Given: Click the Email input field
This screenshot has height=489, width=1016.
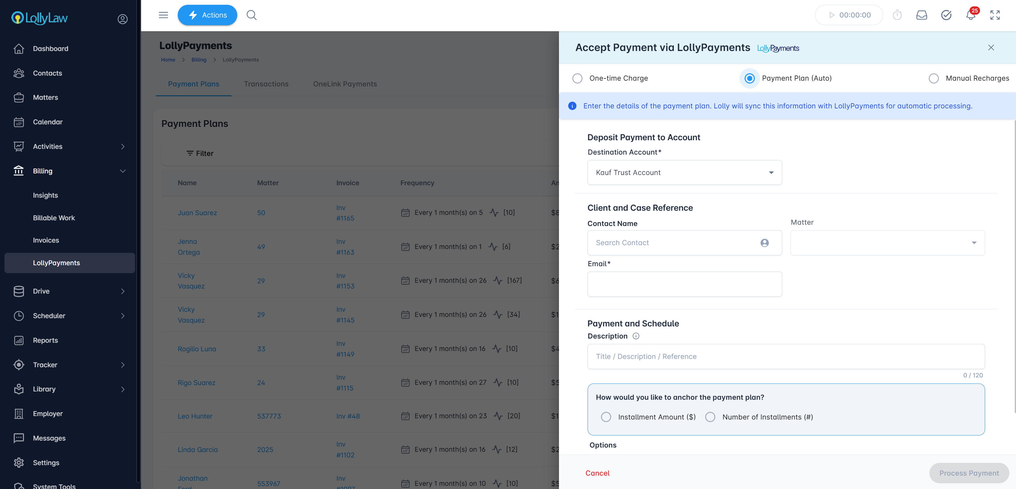Looking at the screenshot, I should point(684,284).
